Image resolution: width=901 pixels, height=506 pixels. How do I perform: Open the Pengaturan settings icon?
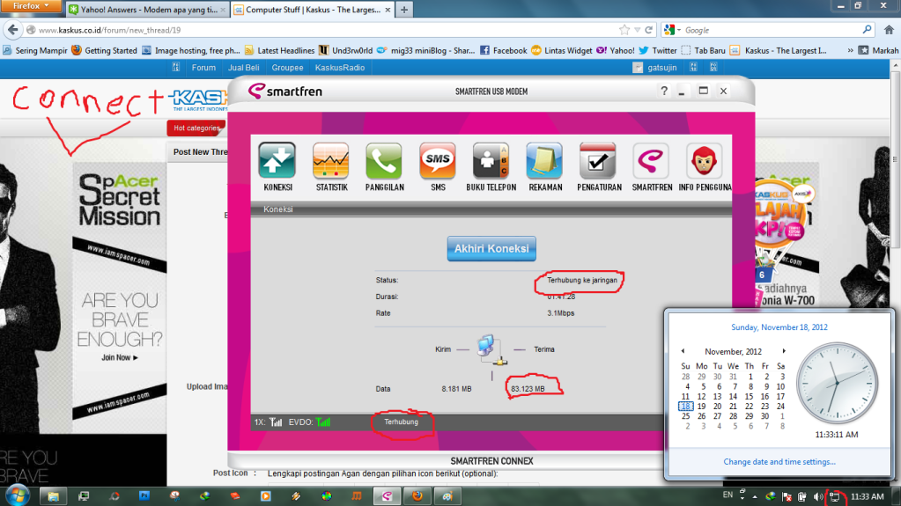pyautogui.click(x=598, y=161)
